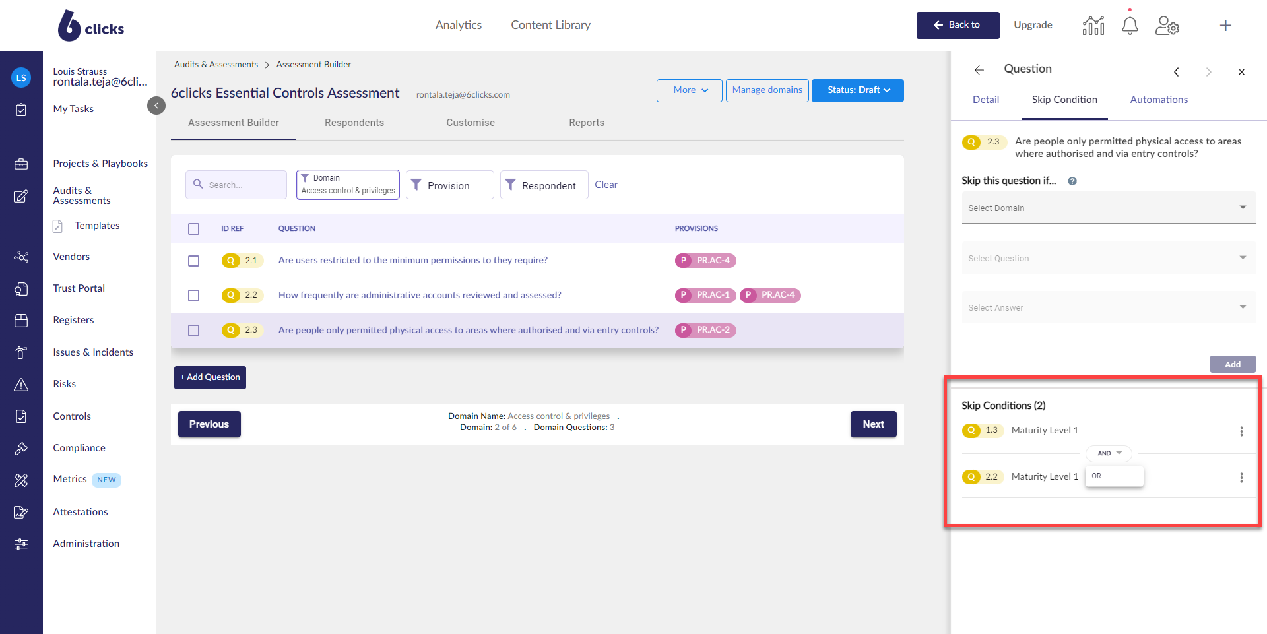The width and height of the screenshot is (1267, 634).
Task: Open the Select Question dropdown
Action: [1109, 258]
